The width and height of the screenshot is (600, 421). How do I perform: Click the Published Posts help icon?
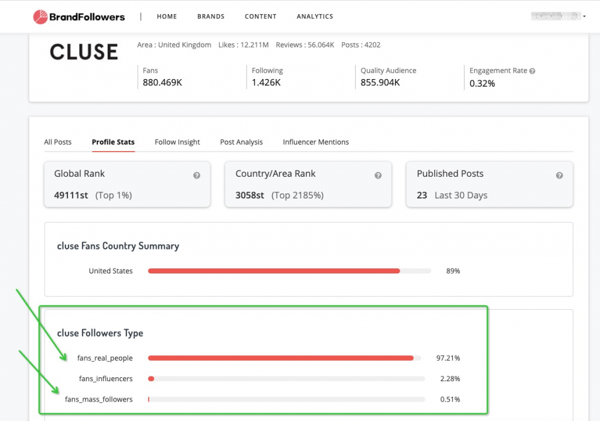(560, 175)
